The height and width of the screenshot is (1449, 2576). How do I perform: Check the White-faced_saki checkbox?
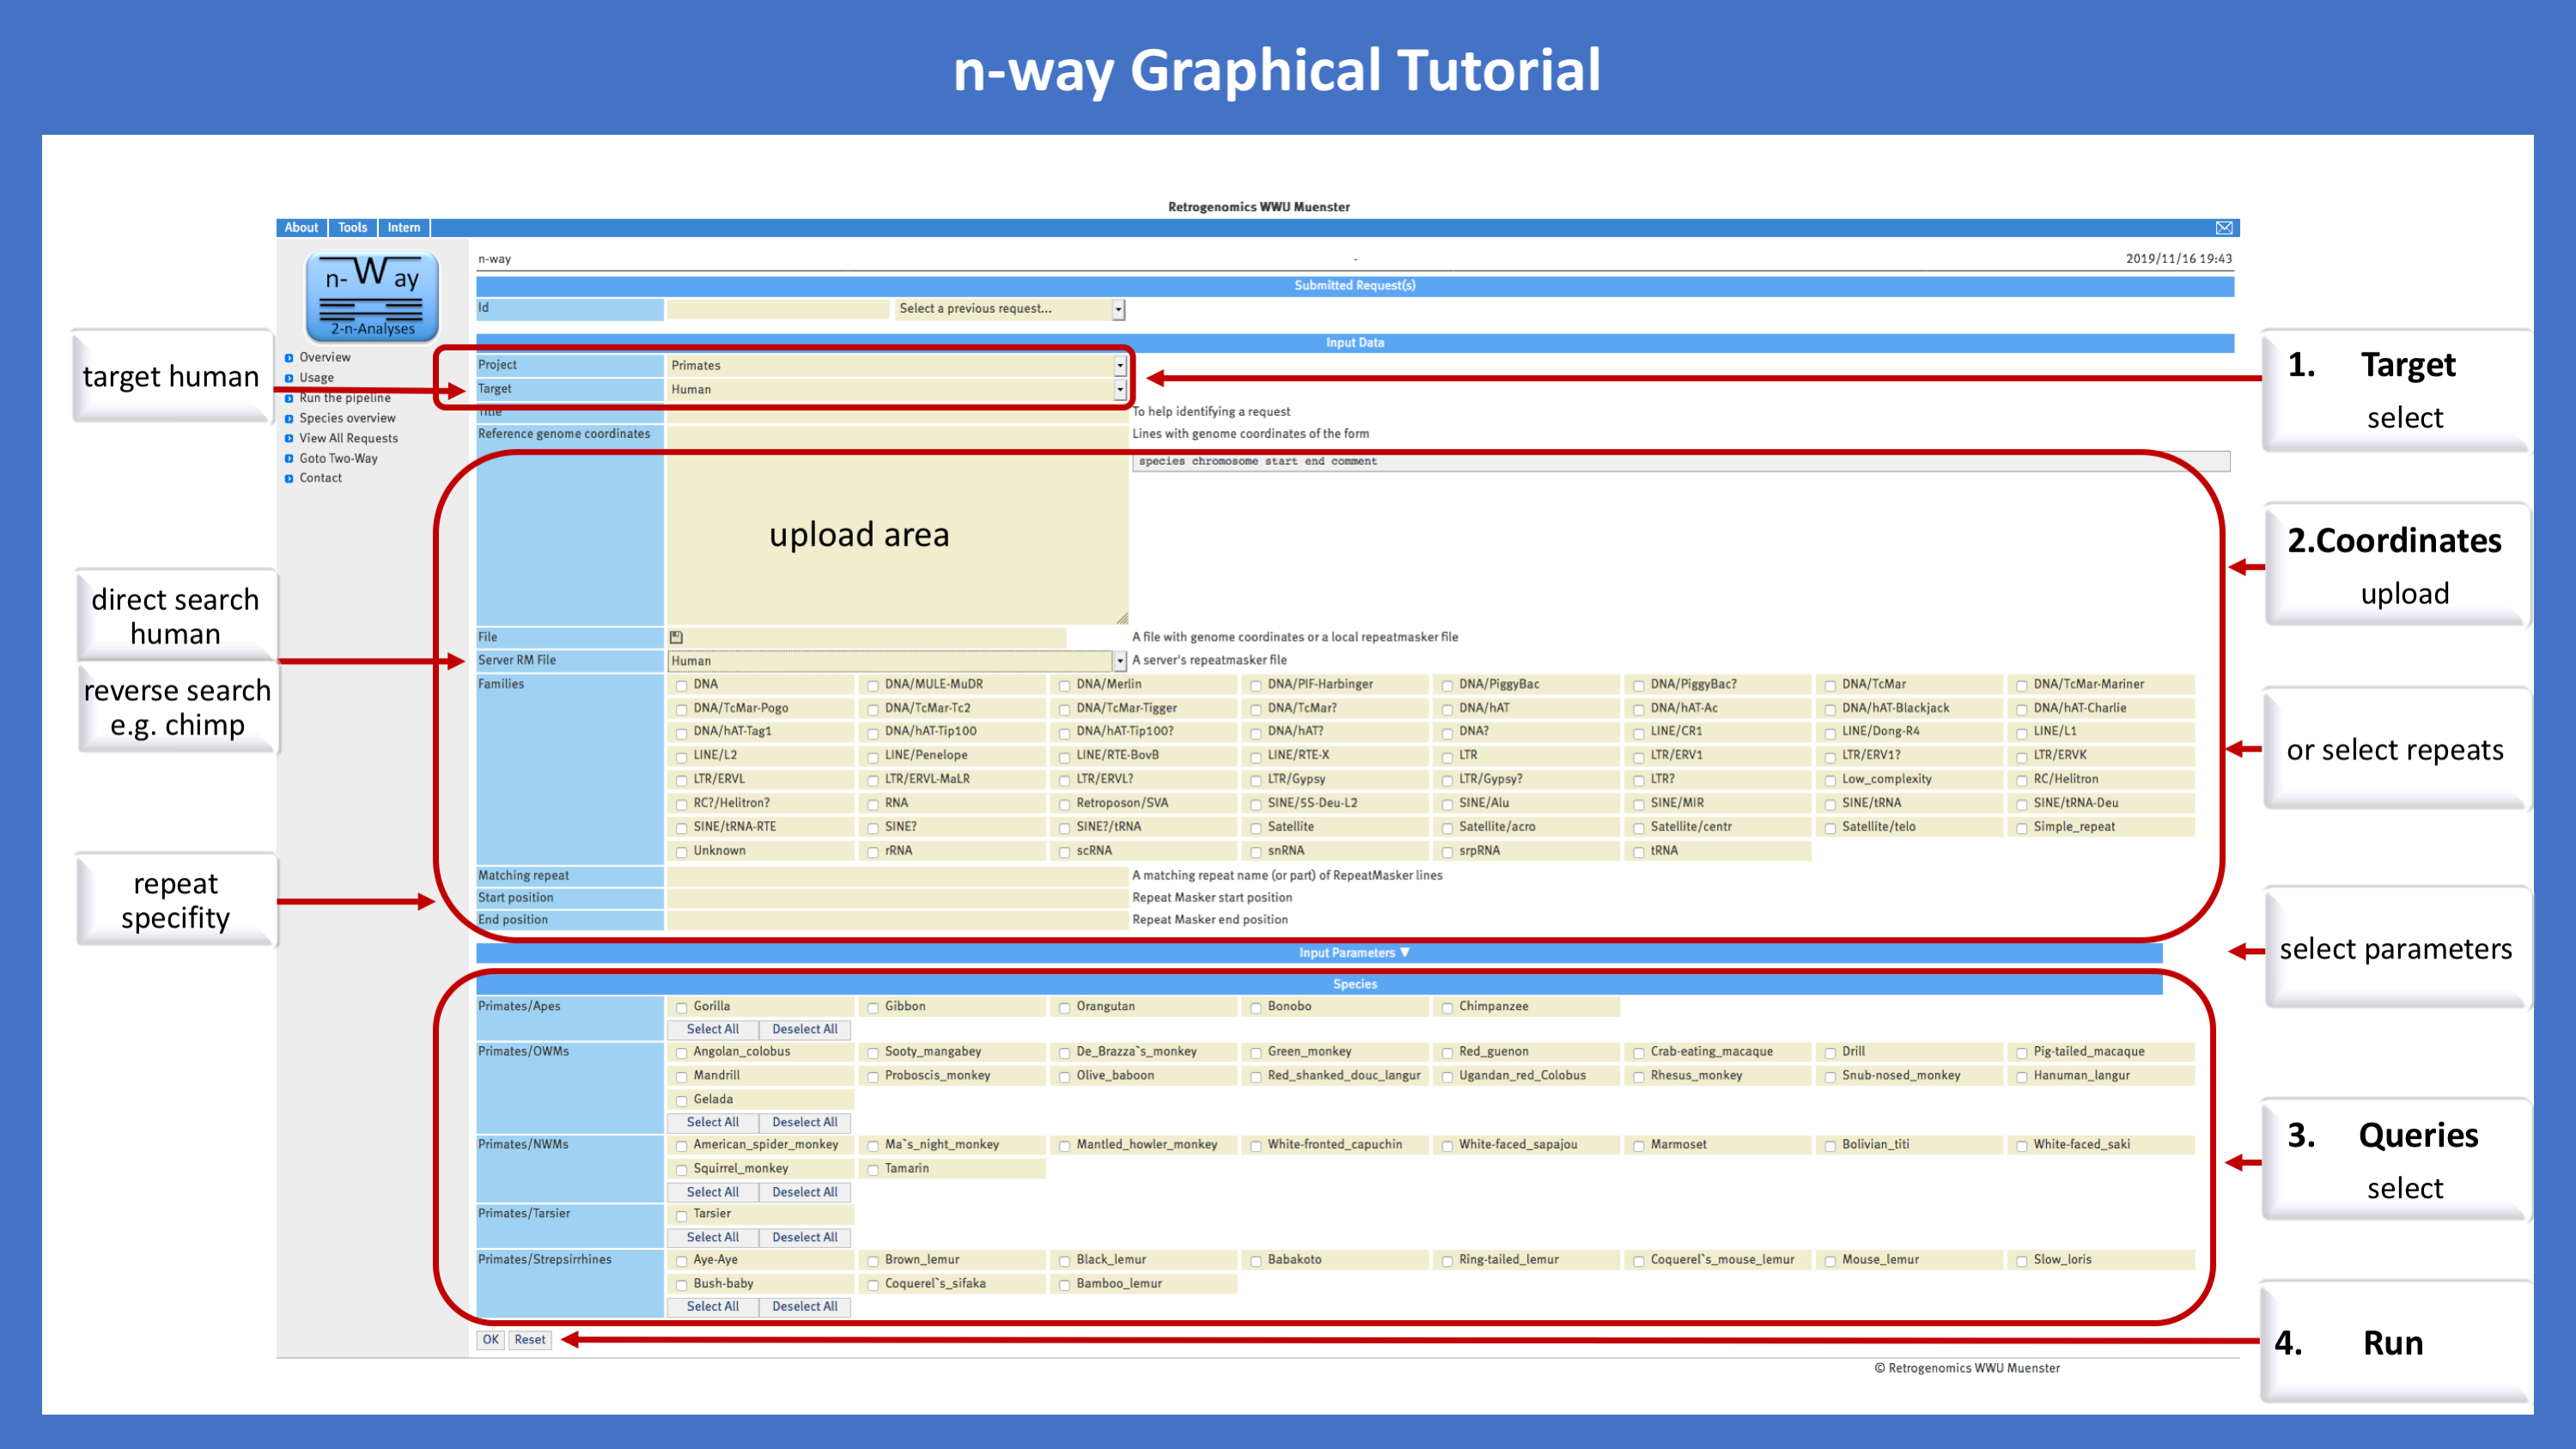click(x=2021, y=1146)
